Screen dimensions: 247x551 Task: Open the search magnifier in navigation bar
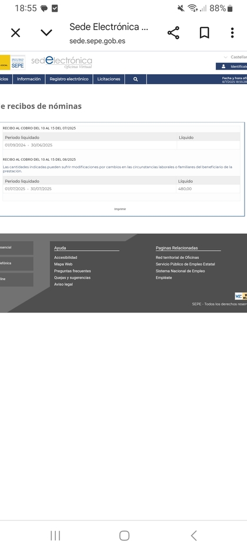click(x=136, y=79)
